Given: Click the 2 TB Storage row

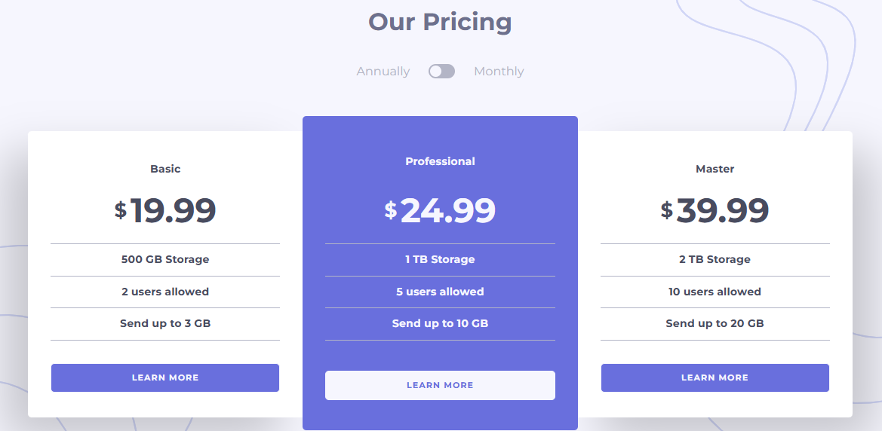Looking at the screenshot, I should click(715, 260).
